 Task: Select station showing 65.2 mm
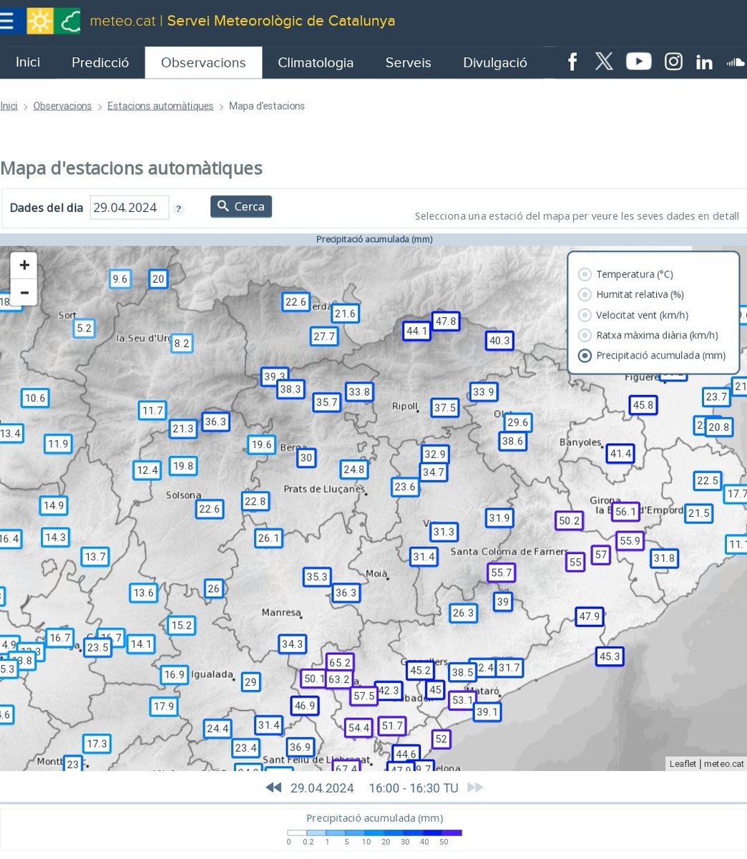coord(339,663)
